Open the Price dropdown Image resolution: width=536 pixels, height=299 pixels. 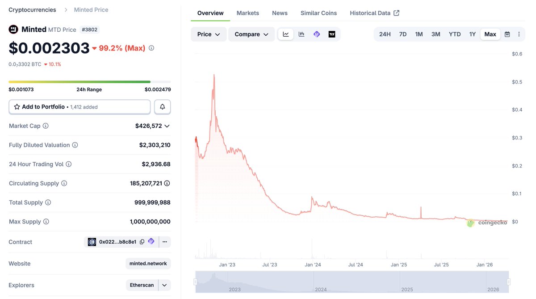(x=209, y=34)
